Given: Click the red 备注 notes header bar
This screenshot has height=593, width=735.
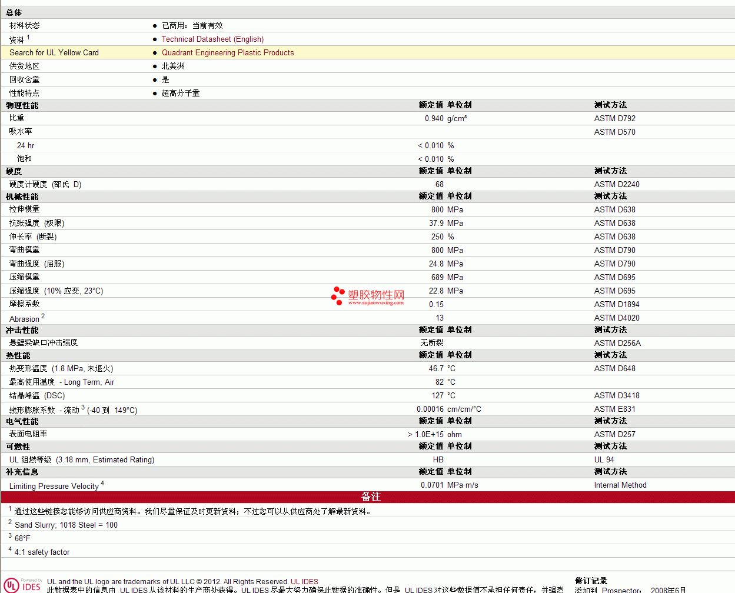Looking at the screenshot, I should click(x=368, y=497).
